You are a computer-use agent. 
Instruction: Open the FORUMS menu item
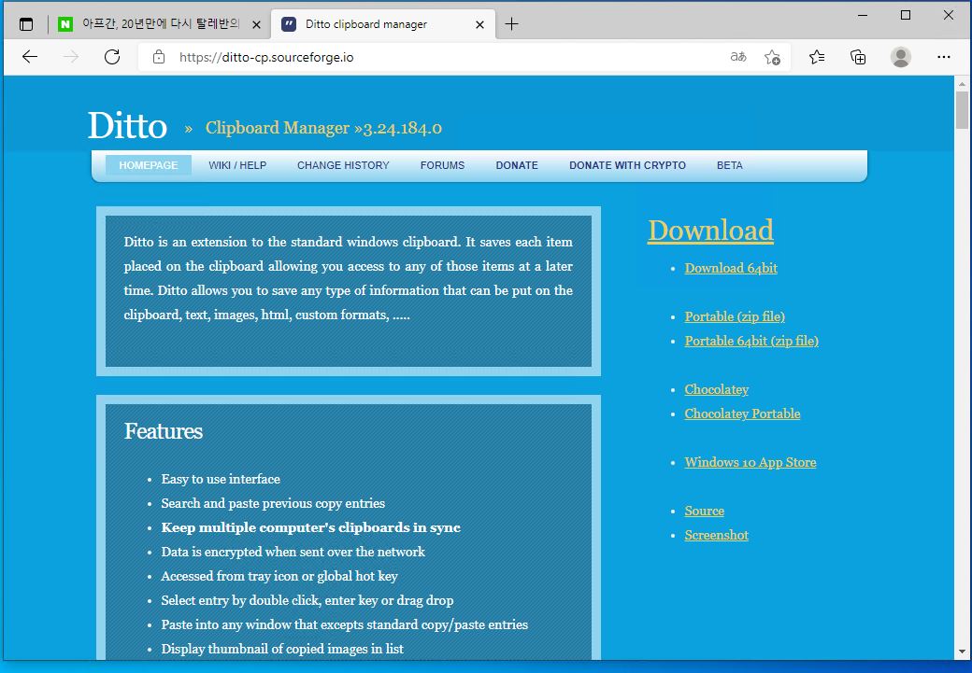(442, 165)
